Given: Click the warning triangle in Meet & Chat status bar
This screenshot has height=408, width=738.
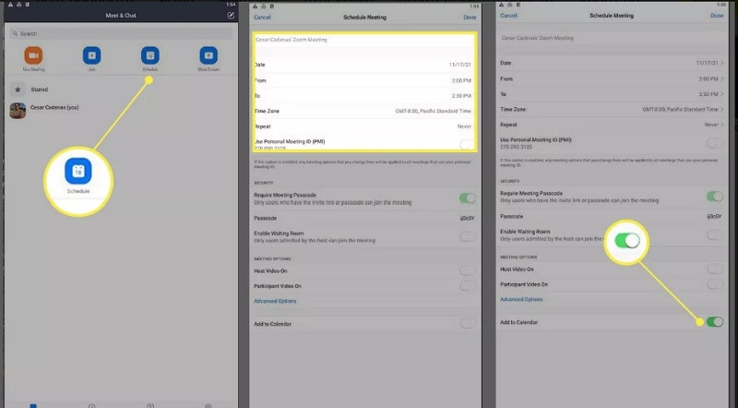Looking at the screenshot, I should 10,5.
